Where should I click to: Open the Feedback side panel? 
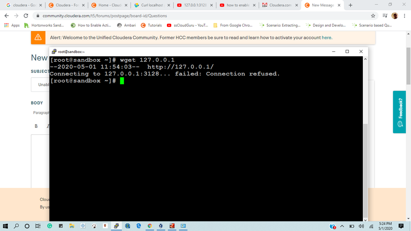(399, 112)
